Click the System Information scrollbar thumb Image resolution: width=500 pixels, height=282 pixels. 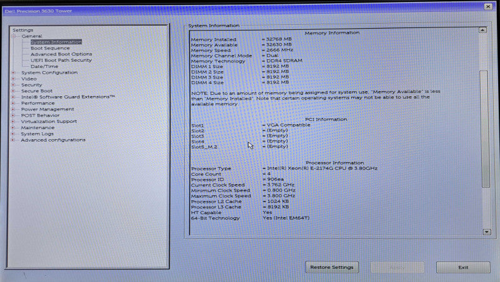tap(484, 129)
